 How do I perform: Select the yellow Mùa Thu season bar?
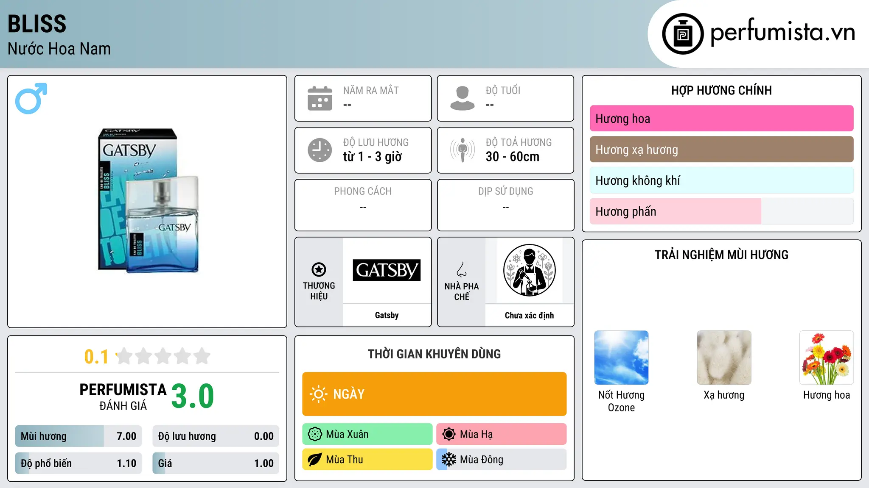click(367, 460)
